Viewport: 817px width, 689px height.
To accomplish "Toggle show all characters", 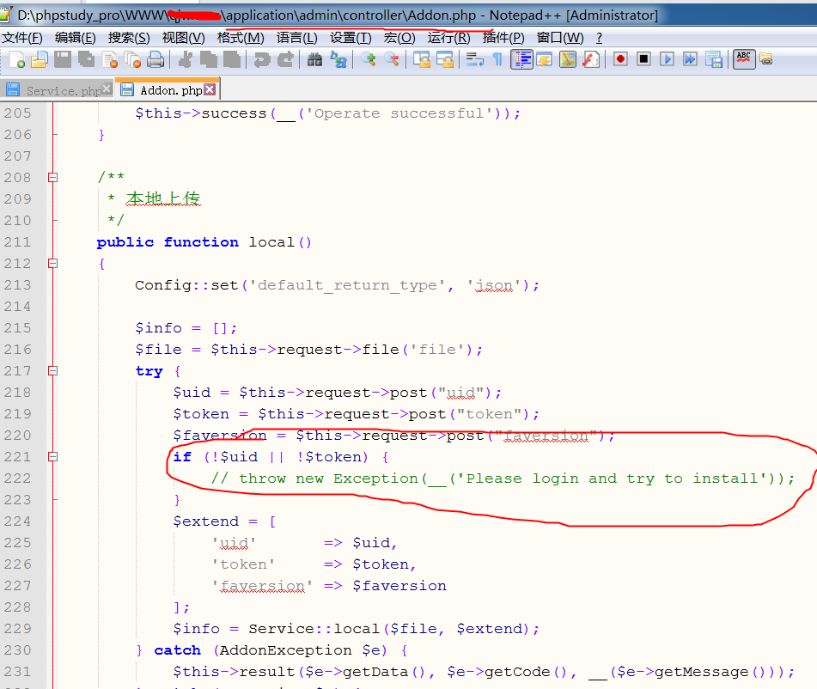I will pos(498,58).
